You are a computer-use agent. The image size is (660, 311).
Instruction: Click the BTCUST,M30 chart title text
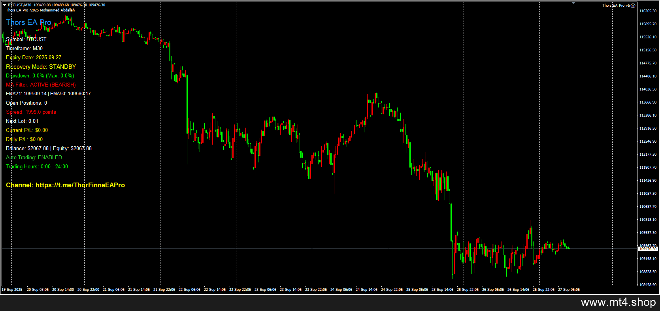point(19,5)
